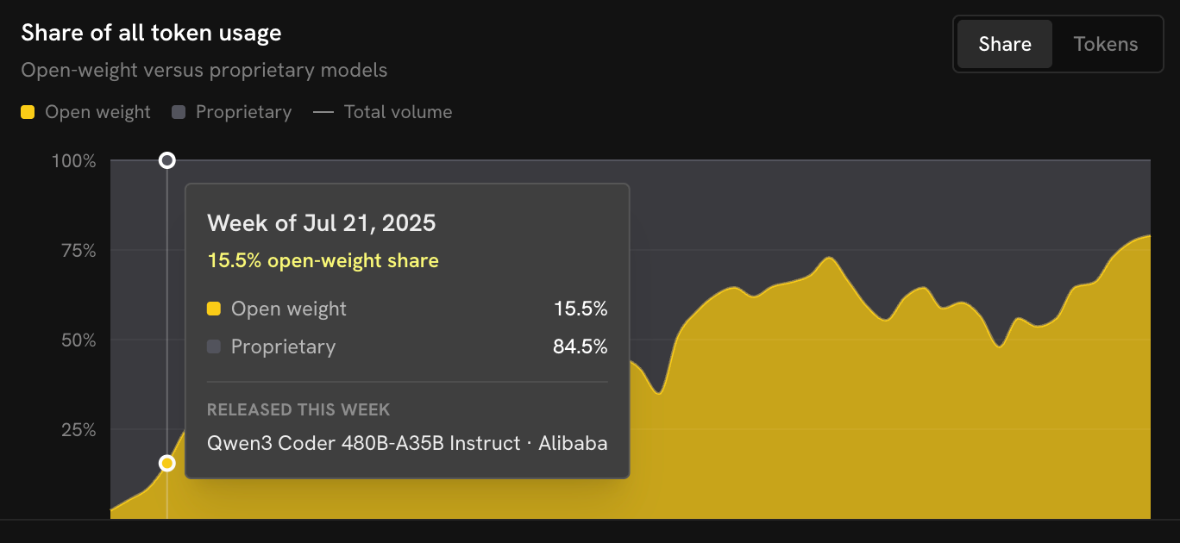The height and width of the screenshot is (543, 1180).
Task: Click yellow data point on hover line
Action: coord(167,464)
